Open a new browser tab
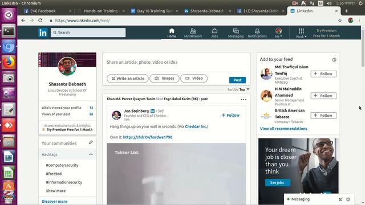Screen dimensions: 365x205 pyautogui.click(x=346, y=11)
